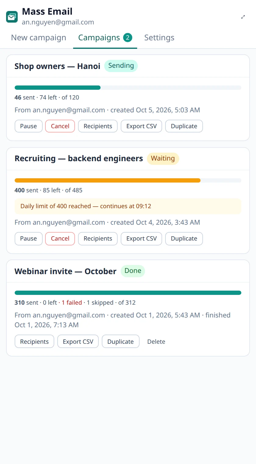
Task: Pause the Recruiting — backend engineers campaign
Action: 28,238
